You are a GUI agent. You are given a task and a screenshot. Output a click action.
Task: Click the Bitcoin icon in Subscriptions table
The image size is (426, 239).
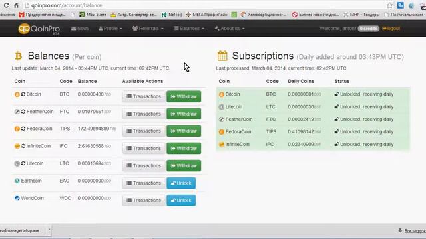tap(222, 94)
